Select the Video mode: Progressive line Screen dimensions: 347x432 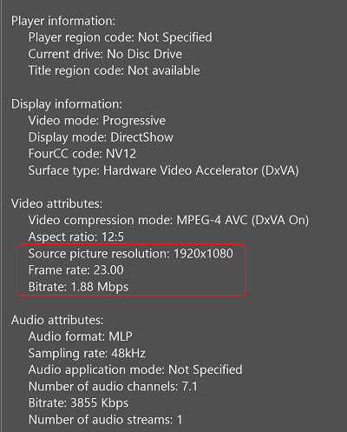tap(97, 121)
